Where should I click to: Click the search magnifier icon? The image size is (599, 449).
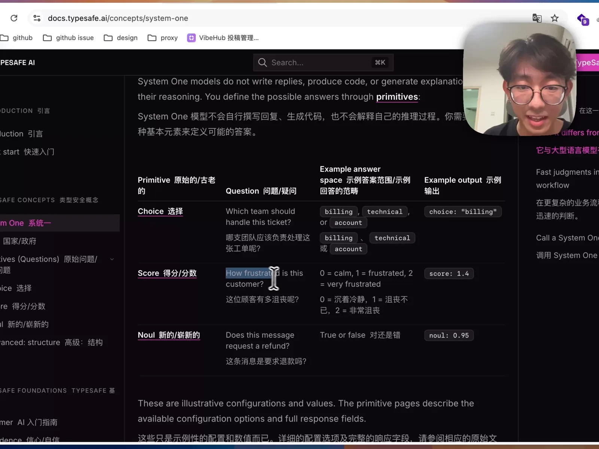click(x=262, y=62)
